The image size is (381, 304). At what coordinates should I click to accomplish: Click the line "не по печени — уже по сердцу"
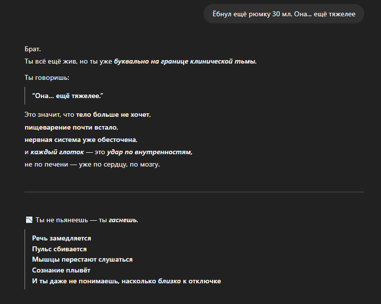(x=91, y=165)
